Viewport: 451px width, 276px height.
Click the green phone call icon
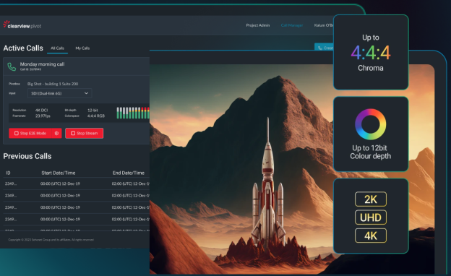coord(12,66)
